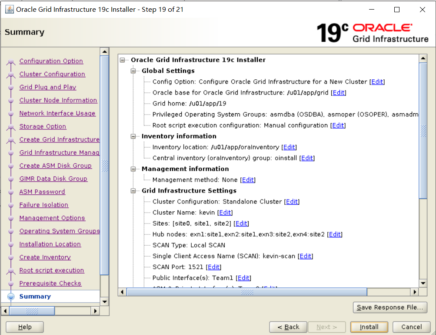Image resolution: width=436 pixels, height=335 pixels.
Task: Select the 'Grid home: /u01/app/19' row
Action: click(190, 104)
